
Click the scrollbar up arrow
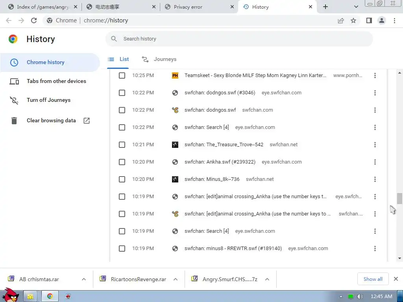pyautogui.click(x=399, y=73)
